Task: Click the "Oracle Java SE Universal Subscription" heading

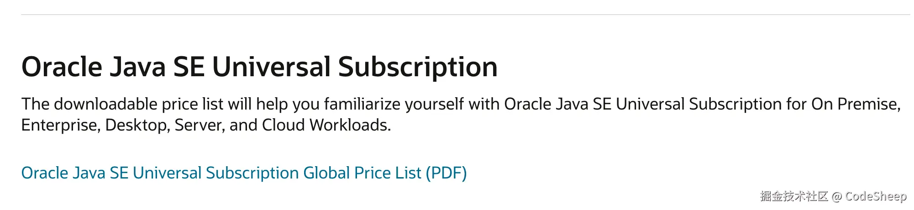Action: (x=259, y=67)
